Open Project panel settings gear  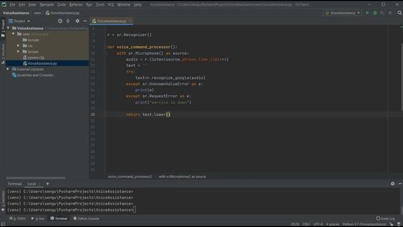tap(77, 21)
